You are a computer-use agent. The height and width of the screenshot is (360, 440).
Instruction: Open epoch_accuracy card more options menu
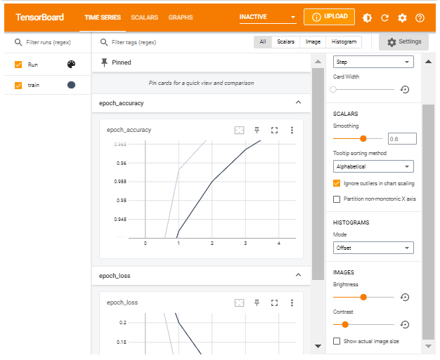(x=292, y=130)
